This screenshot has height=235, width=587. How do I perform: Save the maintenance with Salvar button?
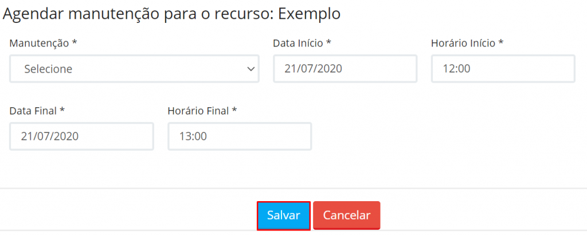[x=283, y=216]
